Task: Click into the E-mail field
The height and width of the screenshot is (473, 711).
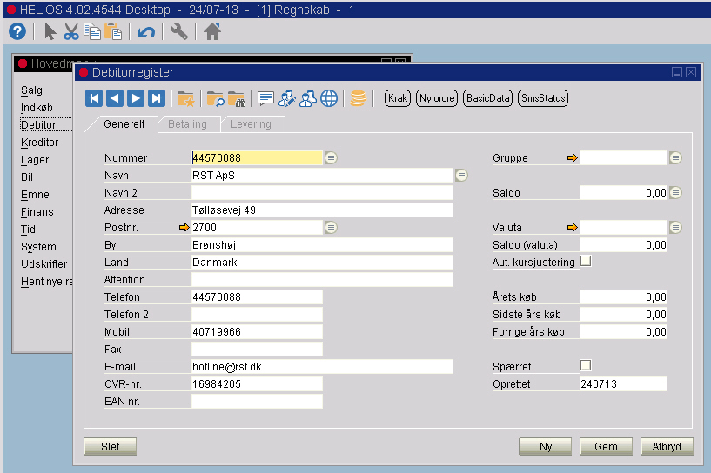Action: (322, 367)
